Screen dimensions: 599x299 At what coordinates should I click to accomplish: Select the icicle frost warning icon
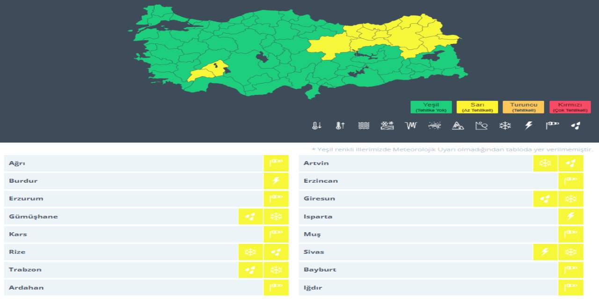(x=411, y=125)
